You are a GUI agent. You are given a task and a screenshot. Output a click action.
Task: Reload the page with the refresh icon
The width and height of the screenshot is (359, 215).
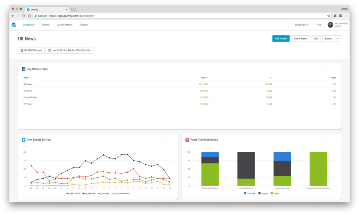point(24,16)
